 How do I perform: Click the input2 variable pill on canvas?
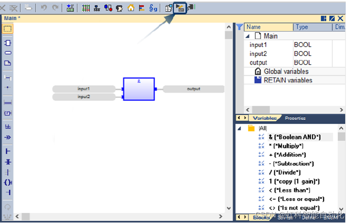point(84,97)
